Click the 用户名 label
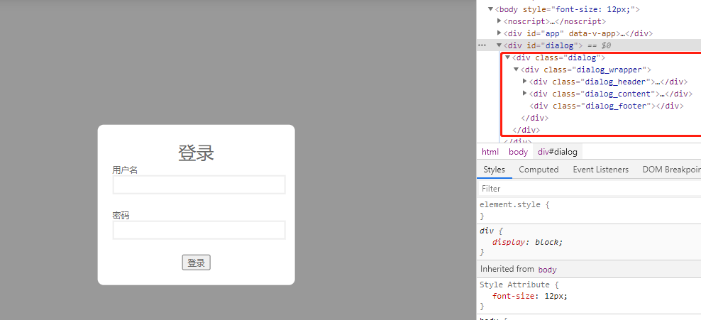 [125, 170]
